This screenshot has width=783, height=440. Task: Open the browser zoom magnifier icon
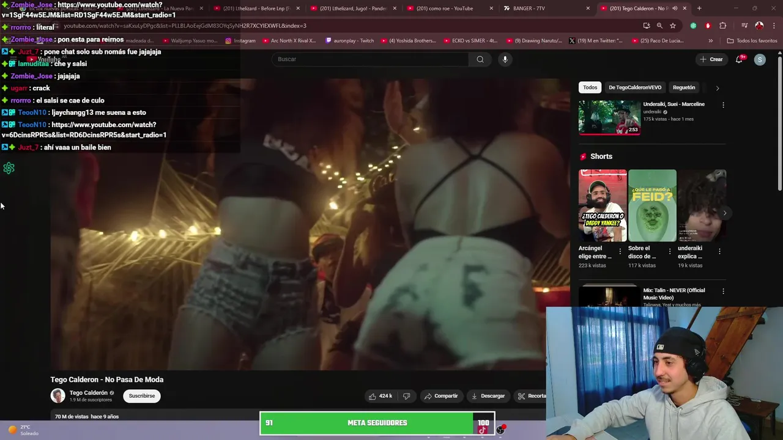point(659,26)
